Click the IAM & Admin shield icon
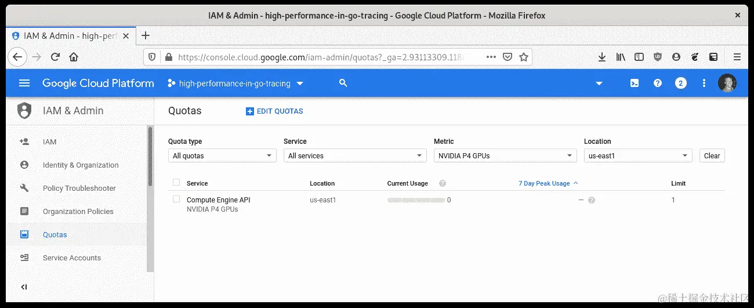 [24, 110]
